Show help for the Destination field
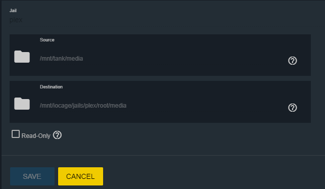 click(x=293, y=108)
